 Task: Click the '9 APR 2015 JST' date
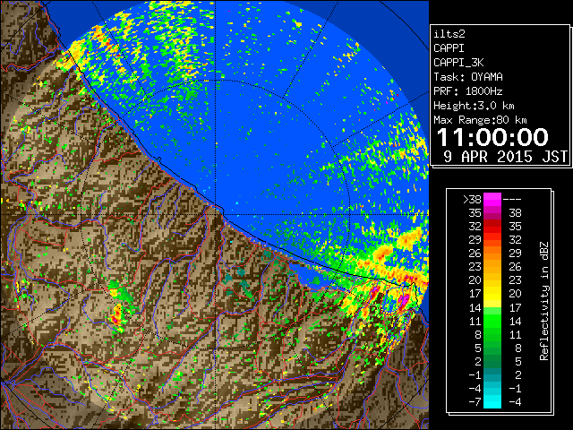click(x=505, y=157)
